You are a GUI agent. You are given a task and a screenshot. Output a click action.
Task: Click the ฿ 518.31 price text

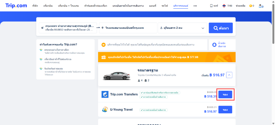[x=210, y=97]
